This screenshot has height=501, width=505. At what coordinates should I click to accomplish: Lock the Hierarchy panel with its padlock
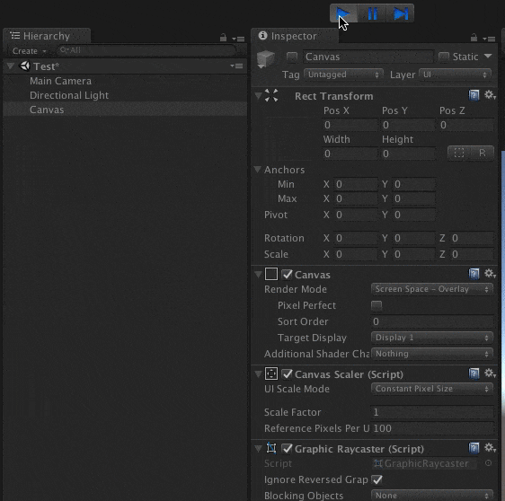tap(223, 38)
